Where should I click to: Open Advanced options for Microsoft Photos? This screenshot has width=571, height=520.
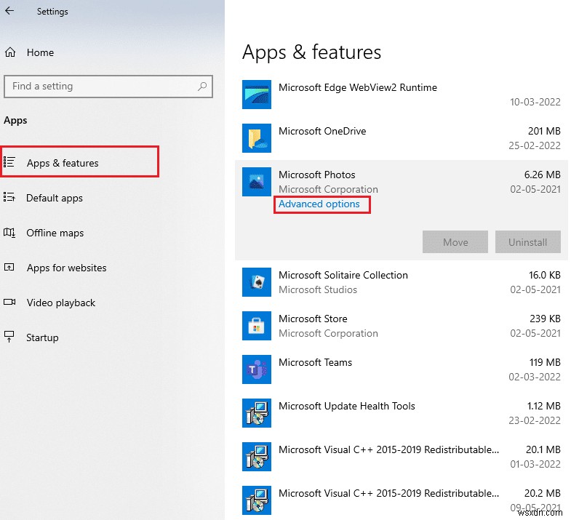319,204
